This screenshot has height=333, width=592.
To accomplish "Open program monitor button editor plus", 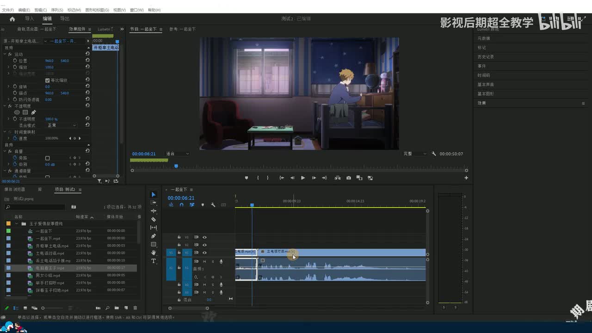I will point(466,178).
